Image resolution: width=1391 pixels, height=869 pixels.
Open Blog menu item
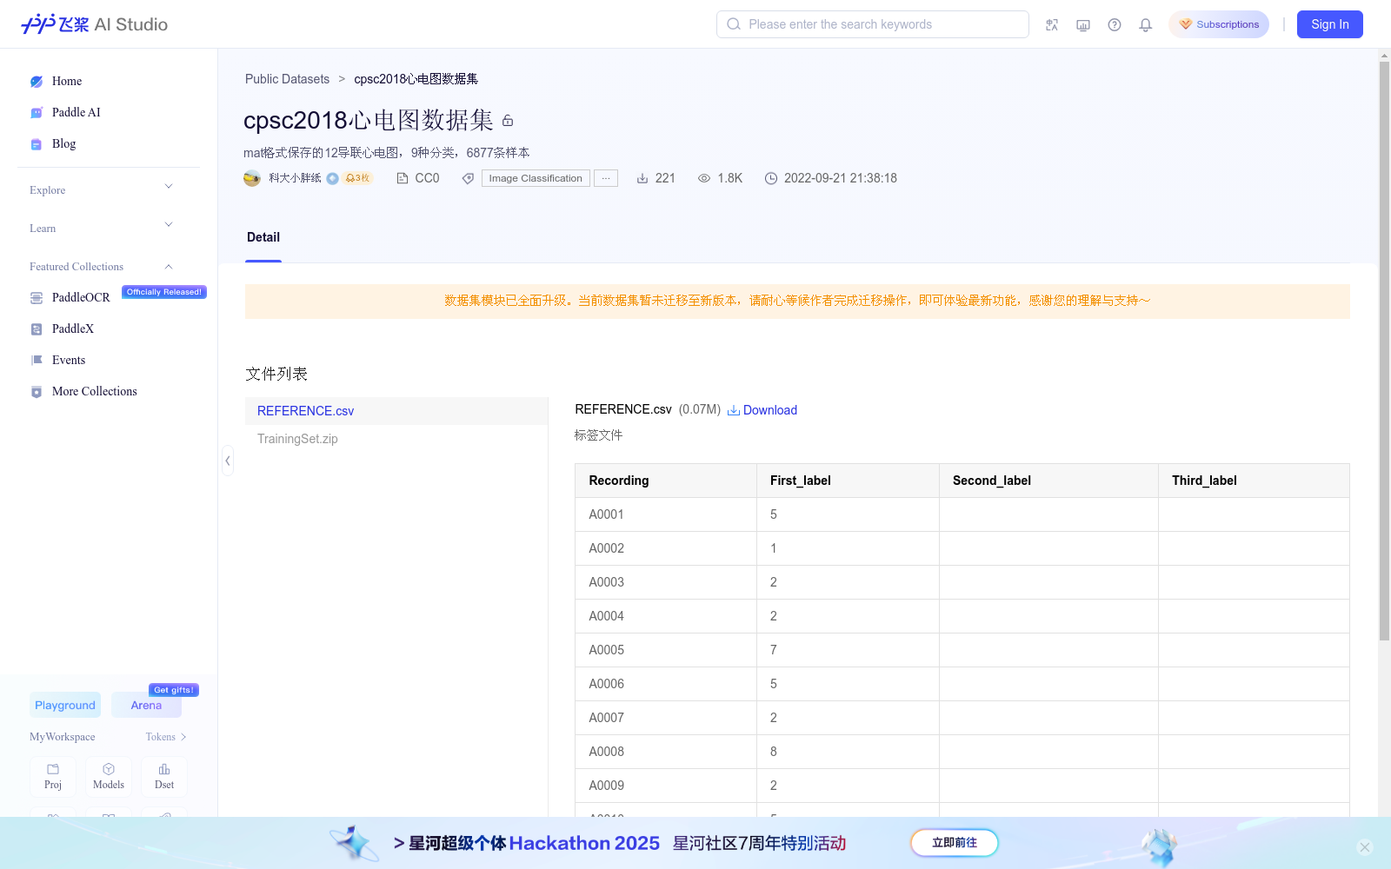point(63,143)
